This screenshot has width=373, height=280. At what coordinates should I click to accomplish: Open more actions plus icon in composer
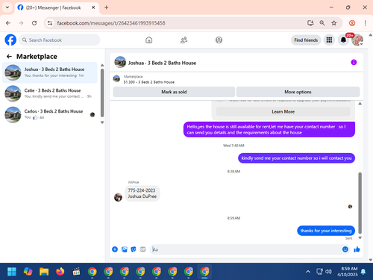pos(115,249)
